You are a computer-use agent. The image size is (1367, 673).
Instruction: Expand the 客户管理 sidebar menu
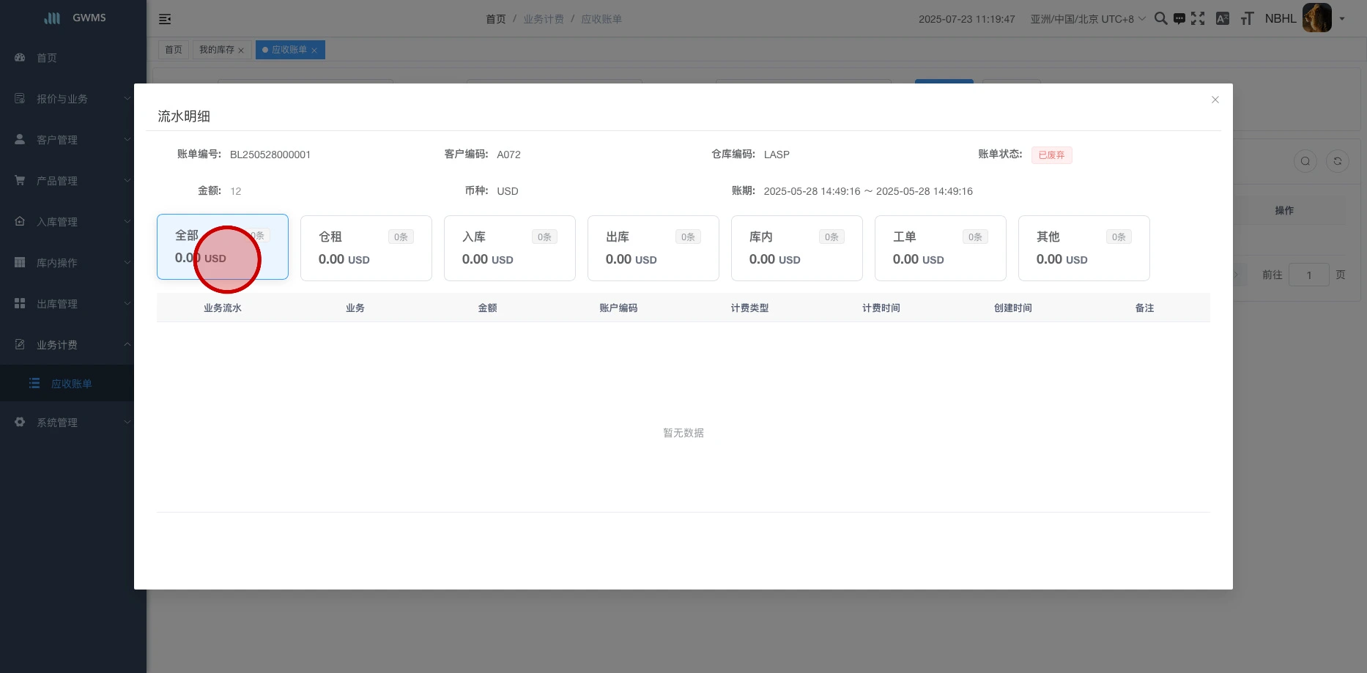click(x=72, y=140)
